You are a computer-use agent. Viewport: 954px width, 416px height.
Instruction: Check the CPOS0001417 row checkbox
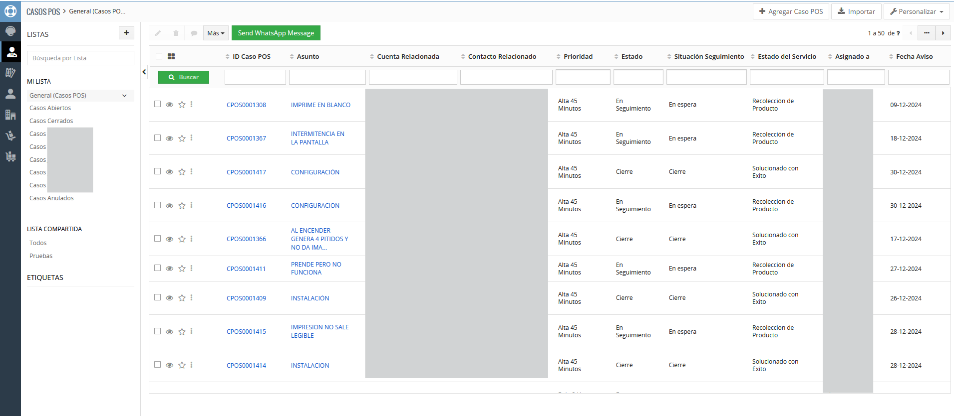[158, 171]
